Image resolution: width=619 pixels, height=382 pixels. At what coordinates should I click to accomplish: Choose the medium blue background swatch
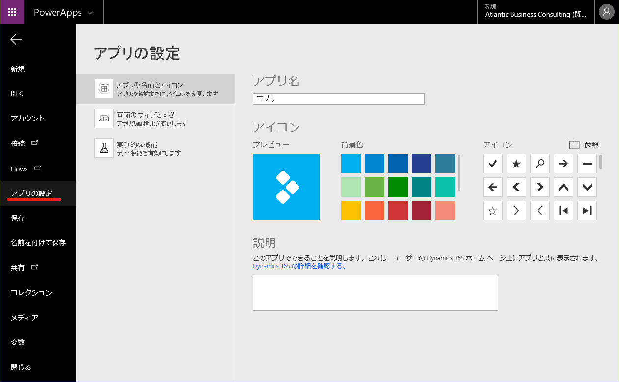point(375,164)
